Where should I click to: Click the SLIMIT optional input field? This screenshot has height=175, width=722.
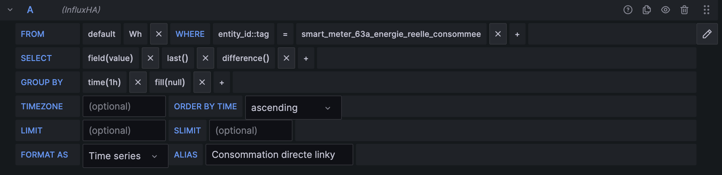point(251,130)
